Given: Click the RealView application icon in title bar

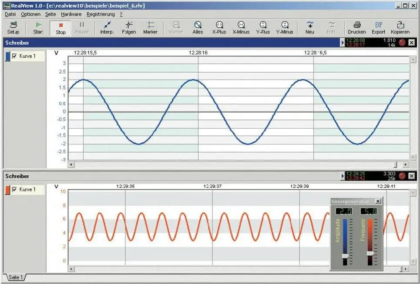Looking at the screenshot, I should coord(7,6).
